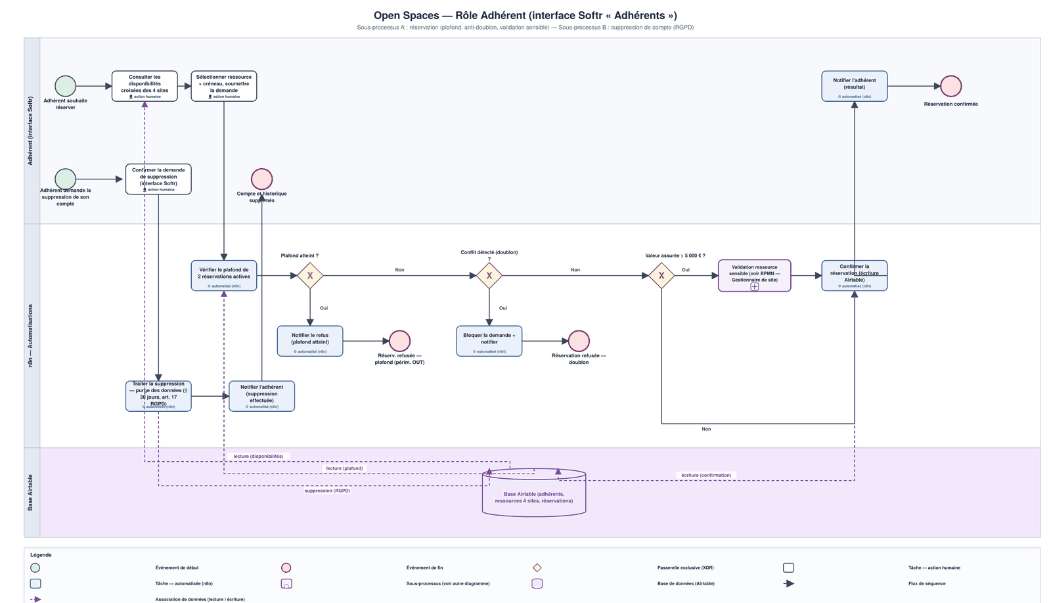Click the legend's human action task icon

coord(788,568)
